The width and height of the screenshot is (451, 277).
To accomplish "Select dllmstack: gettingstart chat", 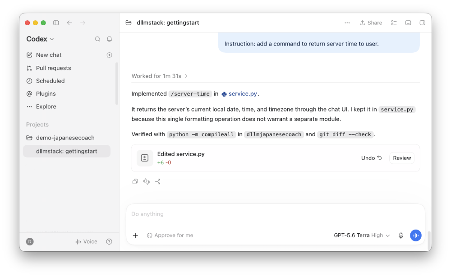I will [x=67, y=151].
